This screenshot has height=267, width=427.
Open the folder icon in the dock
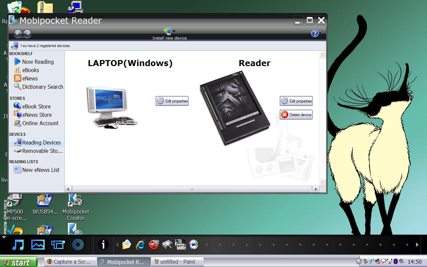click(127, 245)
